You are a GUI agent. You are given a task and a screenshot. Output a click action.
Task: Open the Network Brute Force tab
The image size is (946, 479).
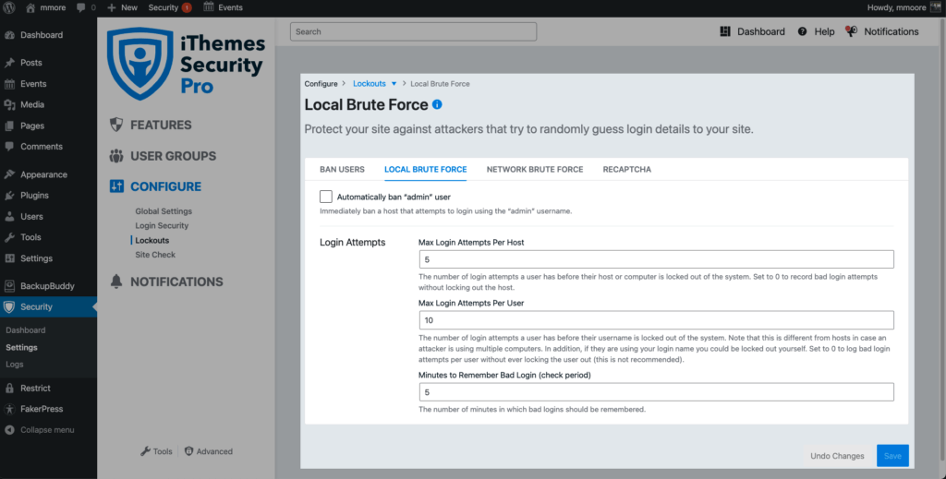point(535,169)
